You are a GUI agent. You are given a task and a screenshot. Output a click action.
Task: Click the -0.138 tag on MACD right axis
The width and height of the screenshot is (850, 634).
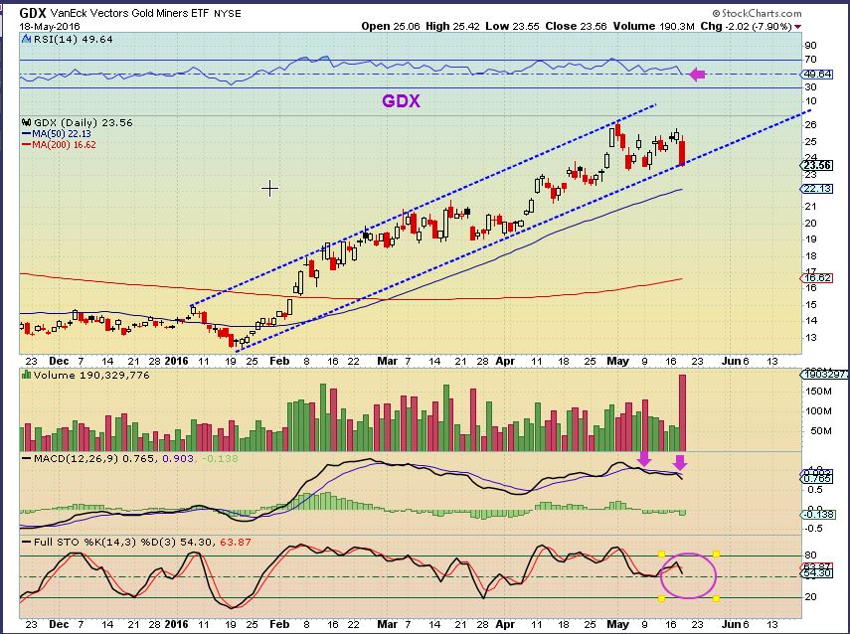click(818, 514)
